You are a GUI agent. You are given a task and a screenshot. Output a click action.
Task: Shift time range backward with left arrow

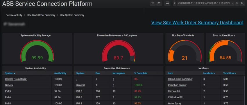coord(175,3)
